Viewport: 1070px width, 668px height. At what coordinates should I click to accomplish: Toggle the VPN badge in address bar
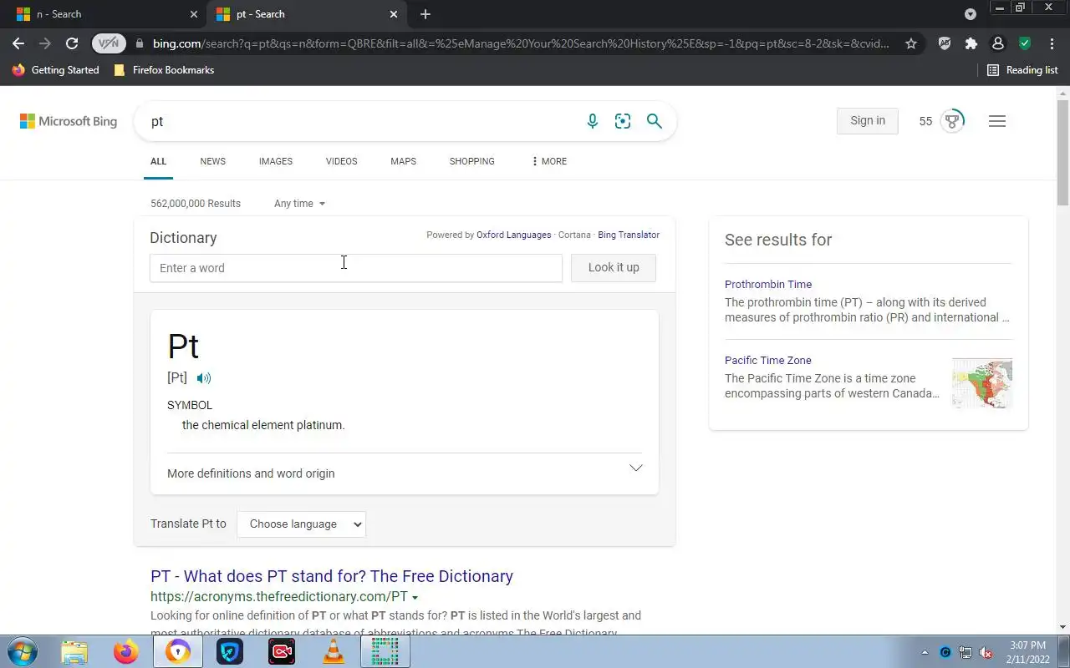pos(108,43)
